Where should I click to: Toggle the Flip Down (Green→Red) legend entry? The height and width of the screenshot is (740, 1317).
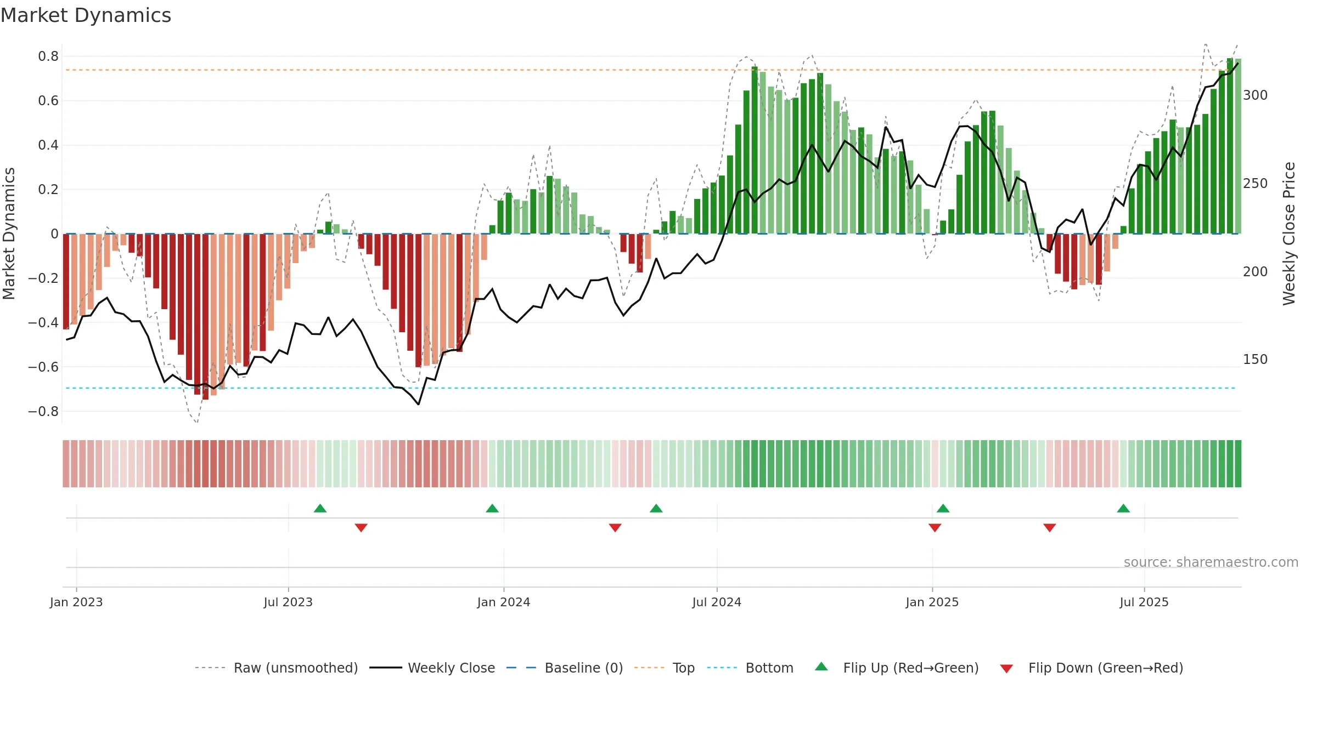click(1091, 668)
